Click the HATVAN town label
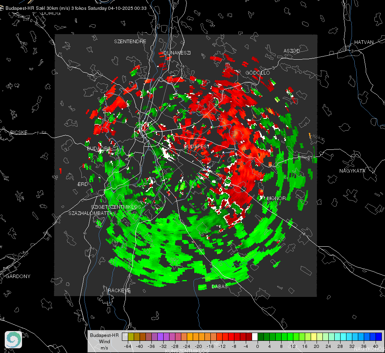The width and height of the screenshot is (385, 353). tap(364, 42)
